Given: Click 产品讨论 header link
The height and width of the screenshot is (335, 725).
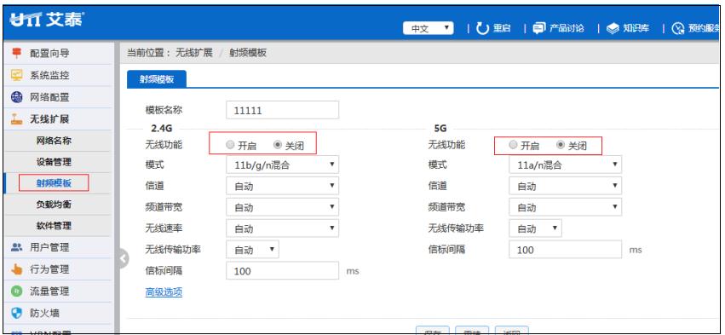Looking at the screenshot, I should (567, 28).
